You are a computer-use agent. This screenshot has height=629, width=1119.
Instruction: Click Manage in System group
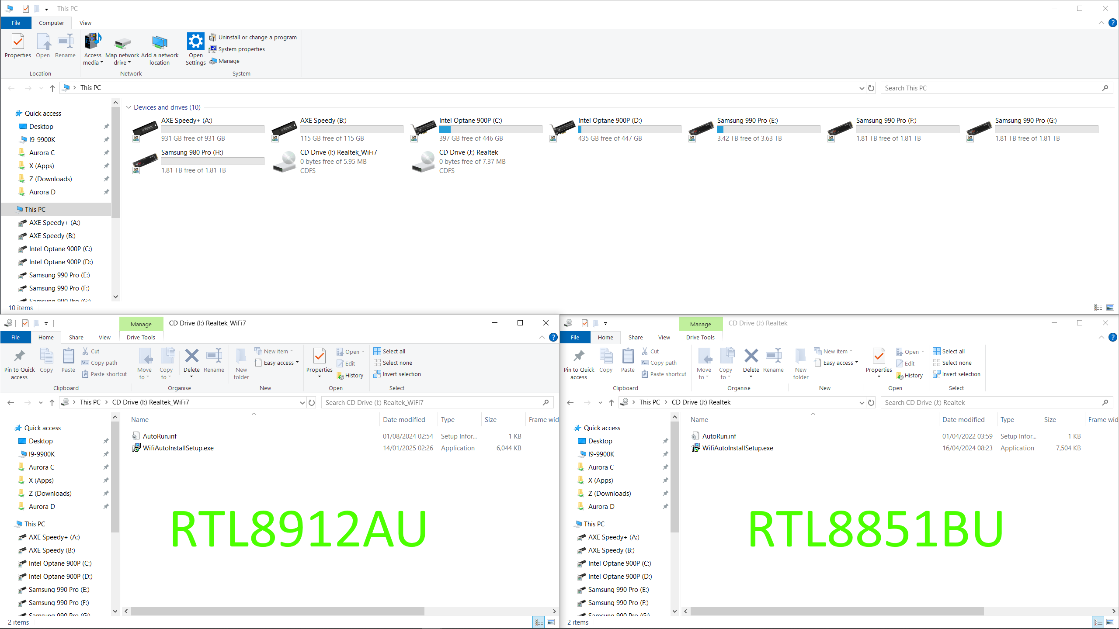(x=224, y=61)
